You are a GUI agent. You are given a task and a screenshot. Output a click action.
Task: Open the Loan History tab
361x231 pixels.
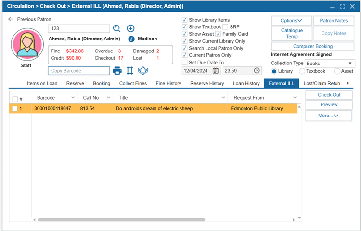[x=246, y=83]
